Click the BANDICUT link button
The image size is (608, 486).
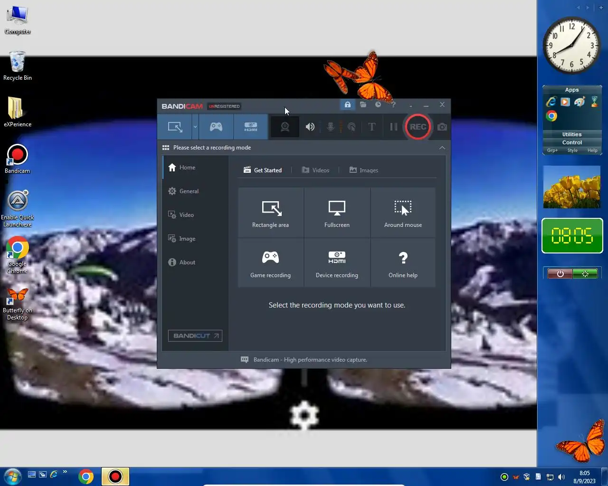[x=195, y=336]
